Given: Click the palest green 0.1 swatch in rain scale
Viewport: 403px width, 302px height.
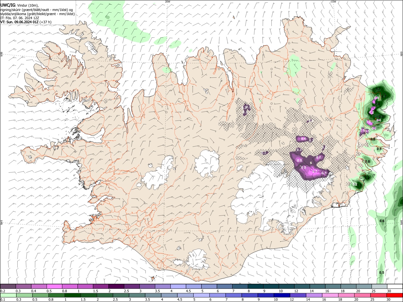Looking at the screenshot, I should point(8,295).
